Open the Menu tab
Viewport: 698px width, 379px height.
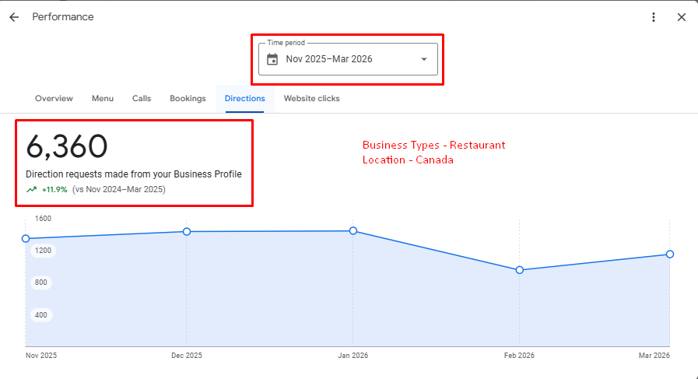coord(103,99)
